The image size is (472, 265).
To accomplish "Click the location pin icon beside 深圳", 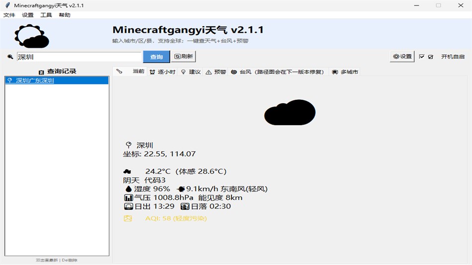I will 129,145.
